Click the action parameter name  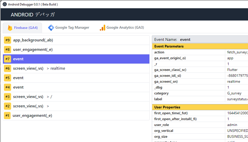[x=159, y=52]
